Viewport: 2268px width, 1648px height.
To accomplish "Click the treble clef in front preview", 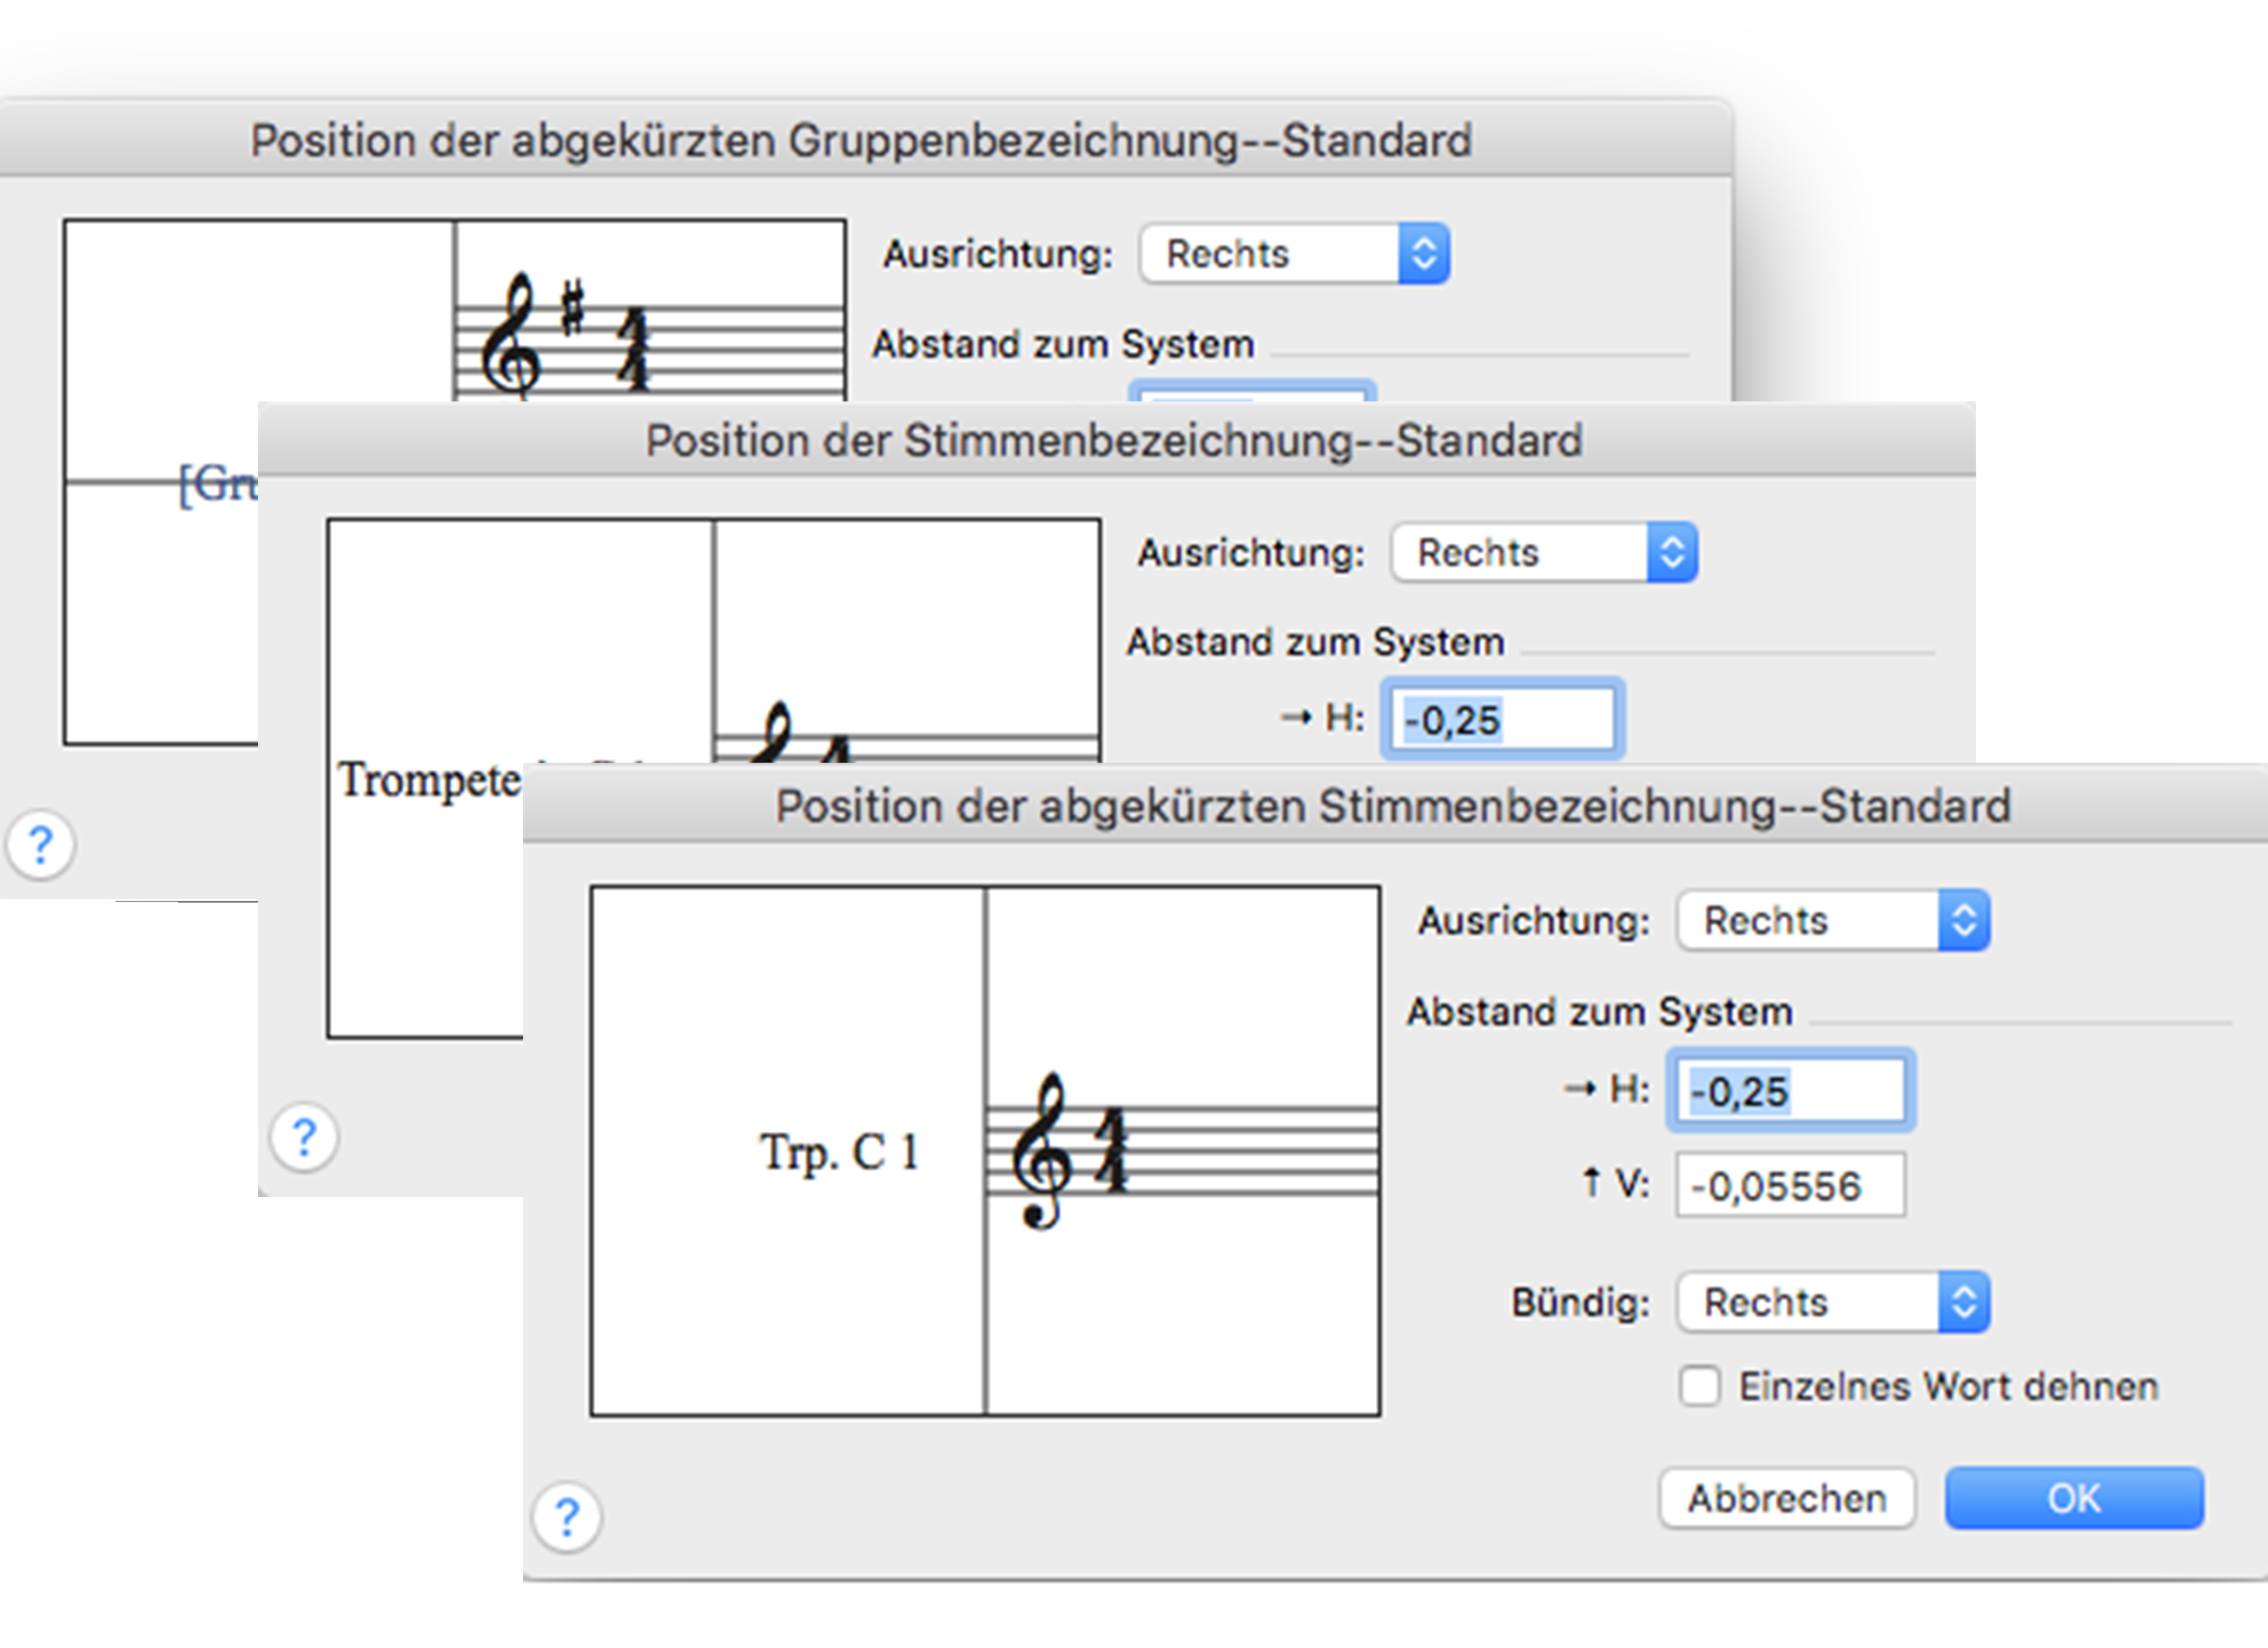I will click(x=1040, y=1150).
